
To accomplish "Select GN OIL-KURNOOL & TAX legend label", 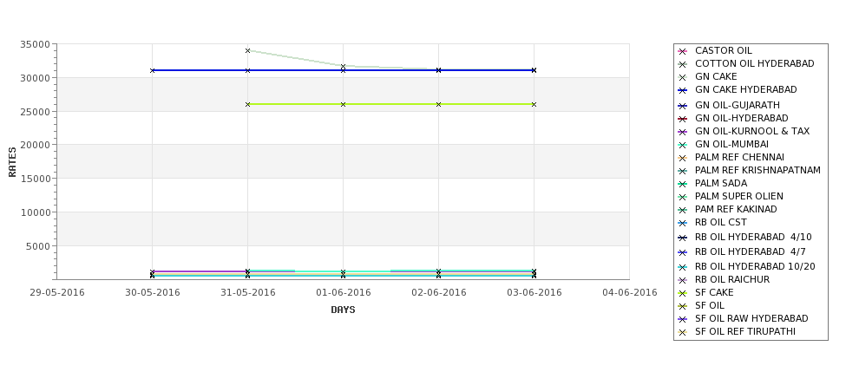I will coord(752,131).
